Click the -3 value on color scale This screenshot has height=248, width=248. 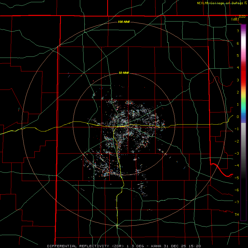click(237, 153)
